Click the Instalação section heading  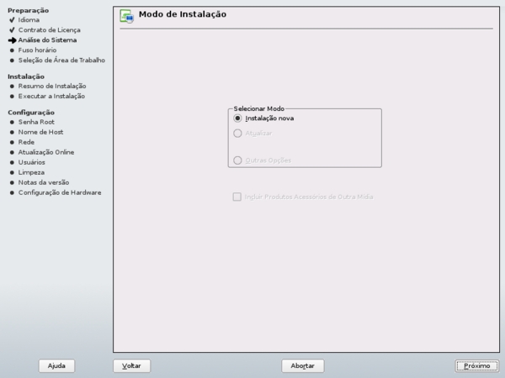coord(26,76)
